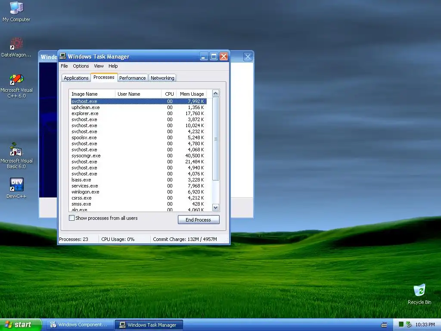The image size is (441, 331).
Task: Click the process list scroll down arrow
Action: 216,208
